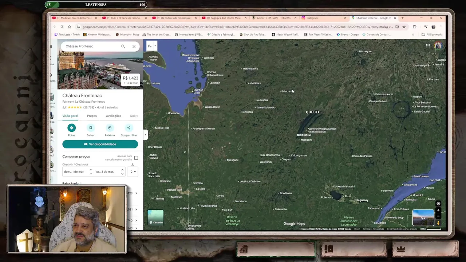Open the Inkarnate - Maps bookmark
This screenshot has height=262, width=466.
click(127, 35)
